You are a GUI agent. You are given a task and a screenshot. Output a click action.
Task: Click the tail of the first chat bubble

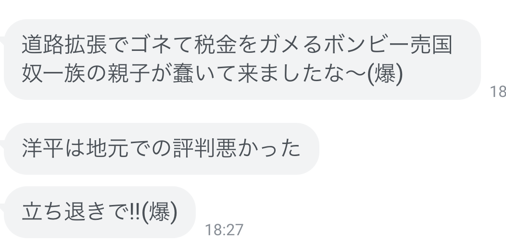2,40
